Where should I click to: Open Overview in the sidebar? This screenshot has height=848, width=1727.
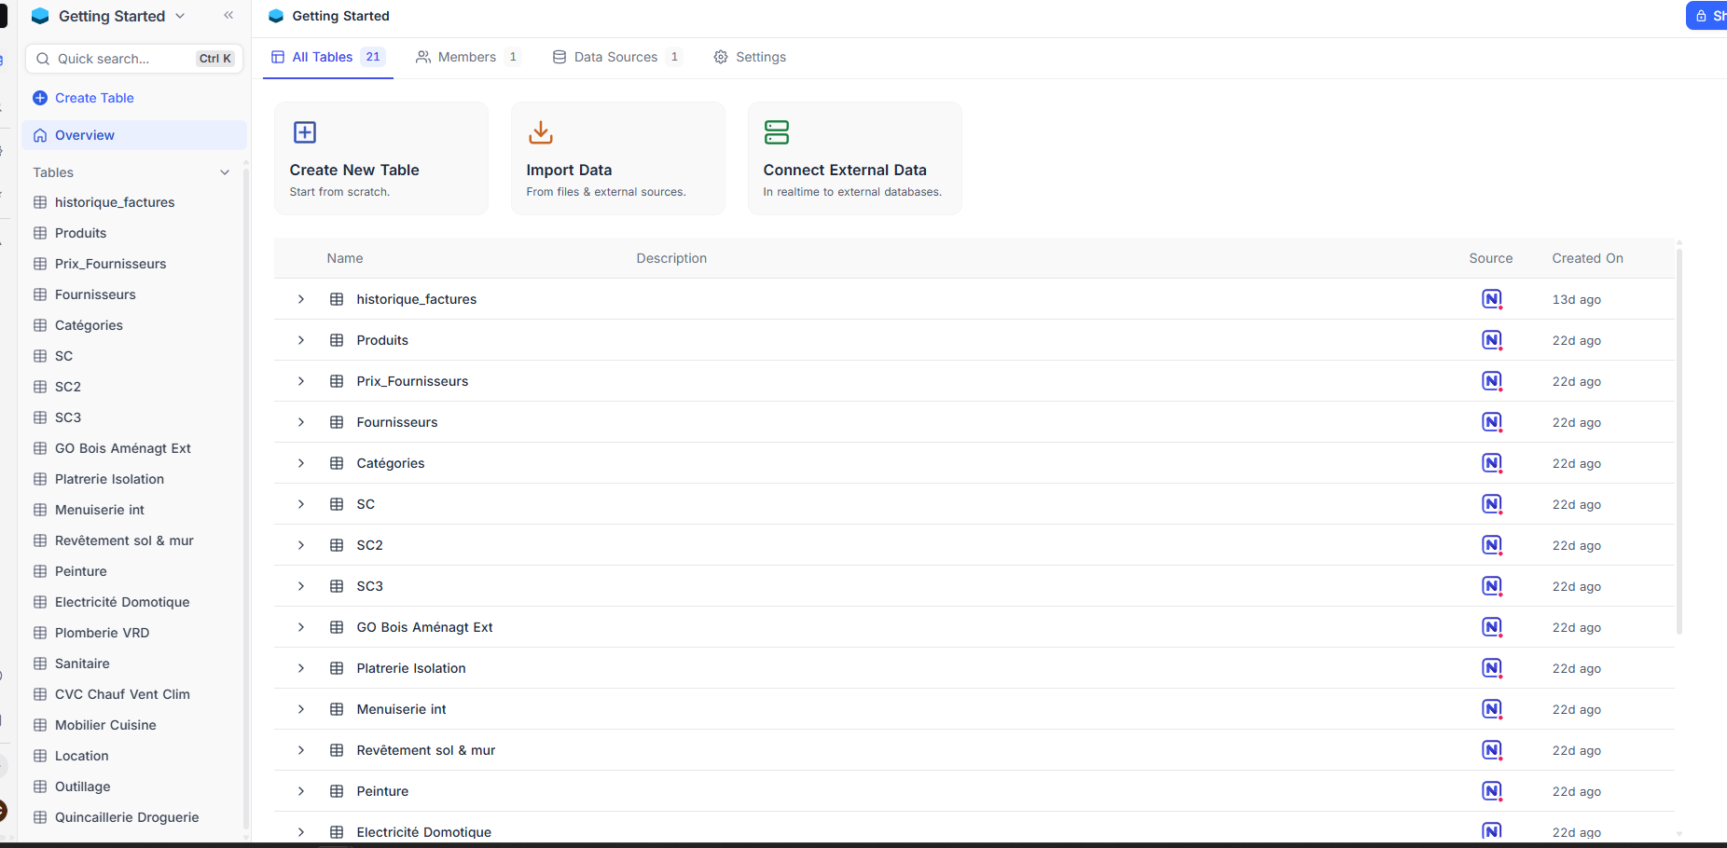point(134,135)
